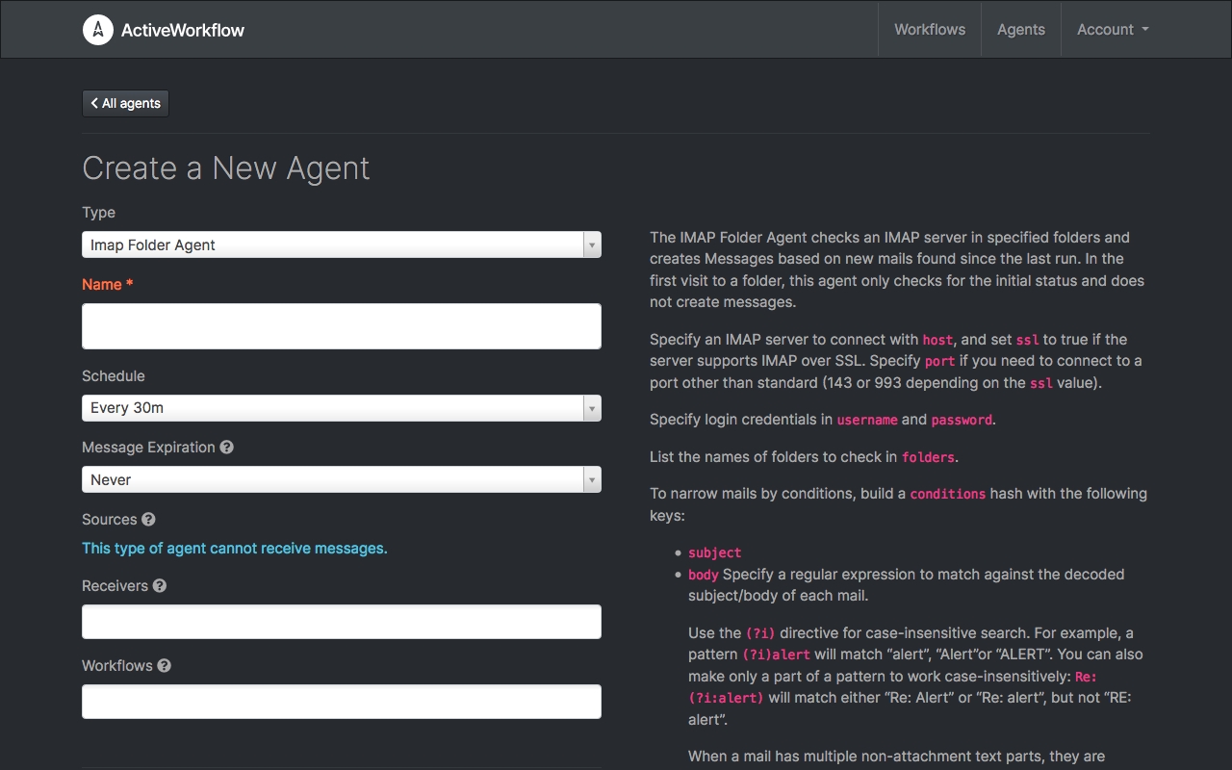Focus the Workflows input field
This screenshot has width=1232, height=770.
(x=342, y=702)
